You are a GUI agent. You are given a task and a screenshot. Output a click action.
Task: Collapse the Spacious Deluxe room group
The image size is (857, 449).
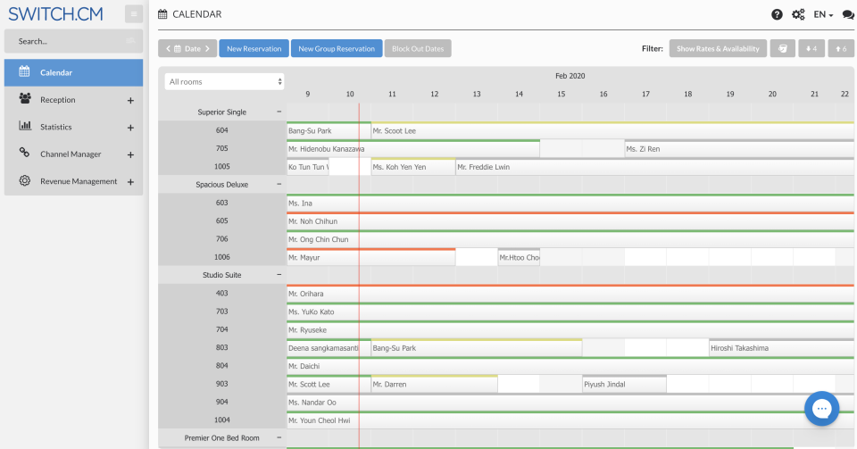pos(279,184)
